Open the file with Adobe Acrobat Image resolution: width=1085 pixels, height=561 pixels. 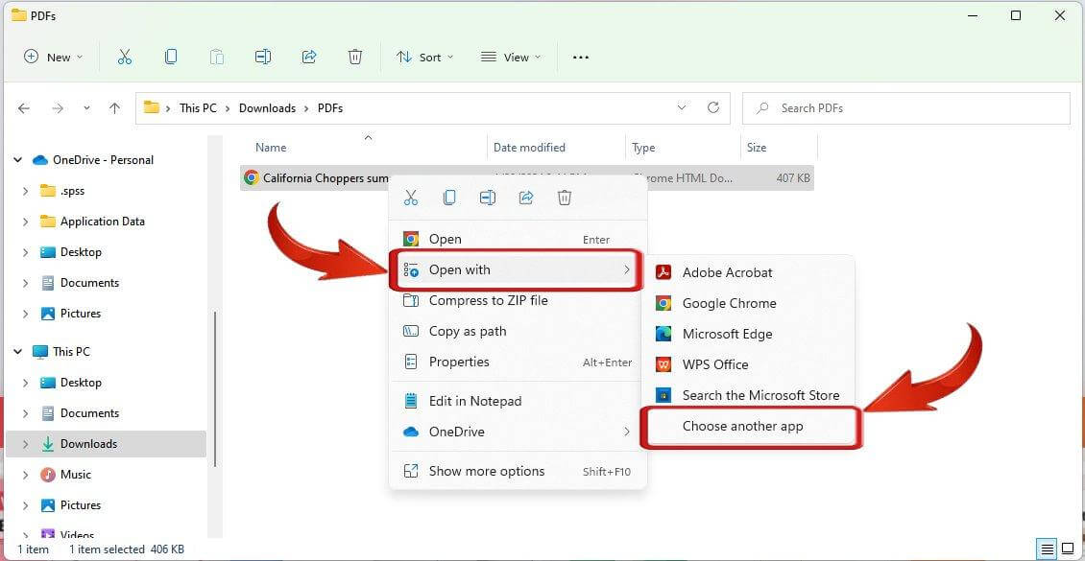coord(727,272)
